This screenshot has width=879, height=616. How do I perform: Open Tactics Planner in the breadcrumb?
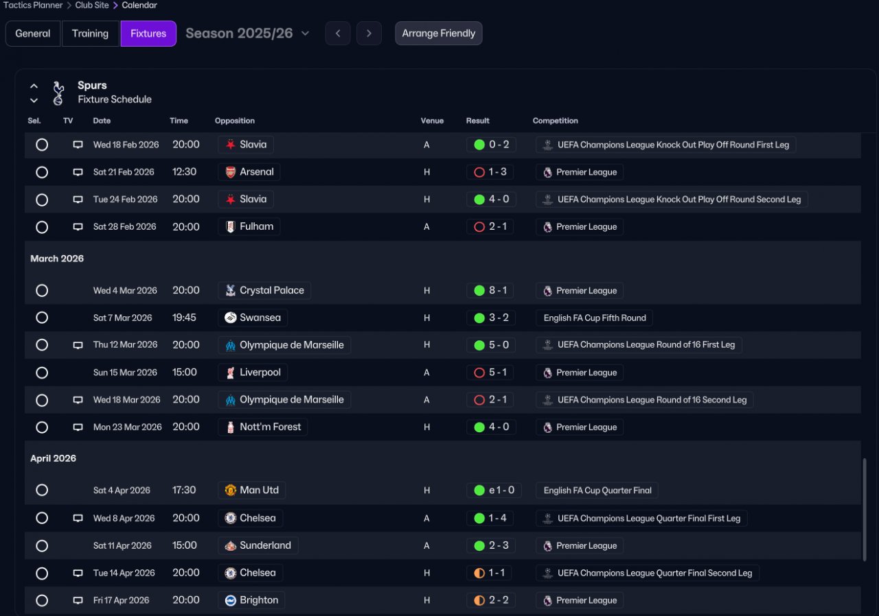tap(32, 5)
